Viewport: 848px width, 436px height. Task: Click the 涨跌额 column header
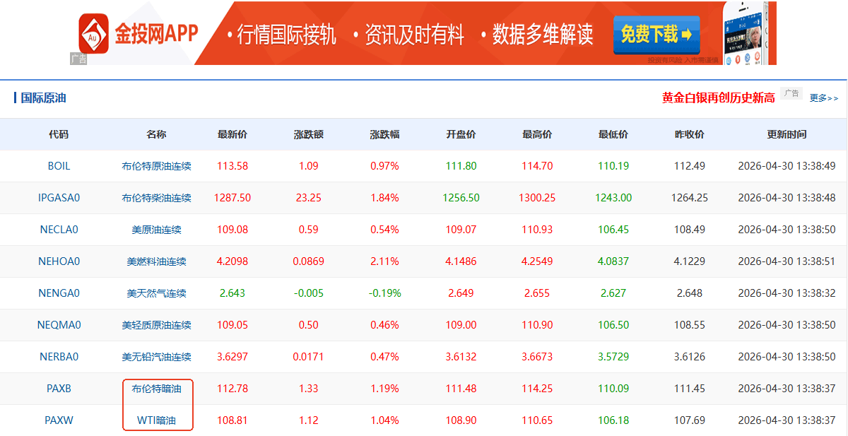pos(308,134)
